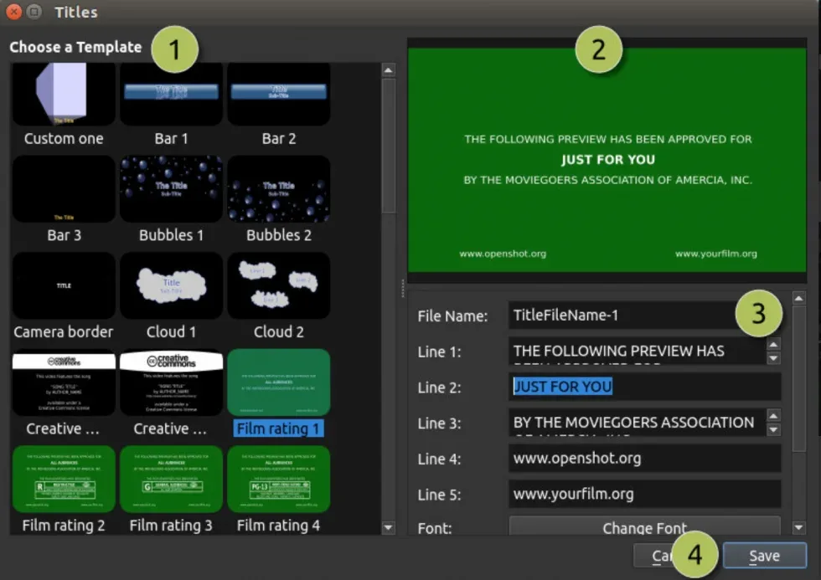This screenshot has height=580, width=821.
Task: Select the Bubbles 2 template
Action: [x=278, y=189]
